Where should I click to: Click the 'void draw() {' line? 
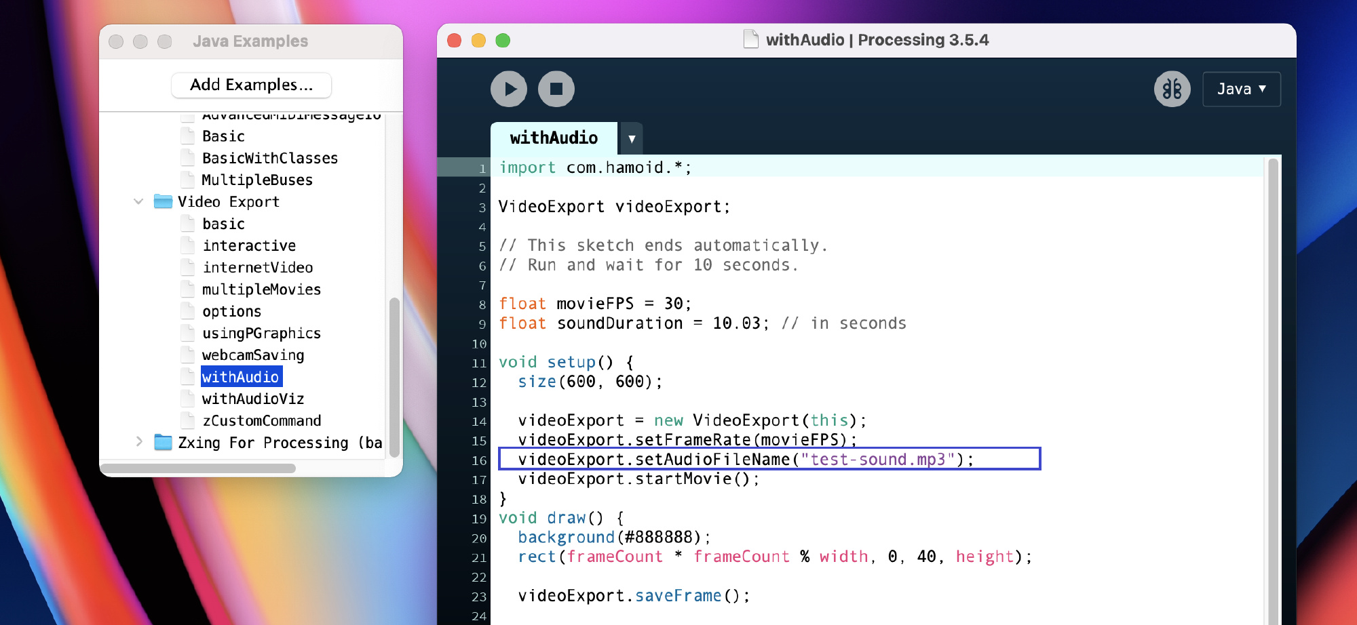[561, 518]
